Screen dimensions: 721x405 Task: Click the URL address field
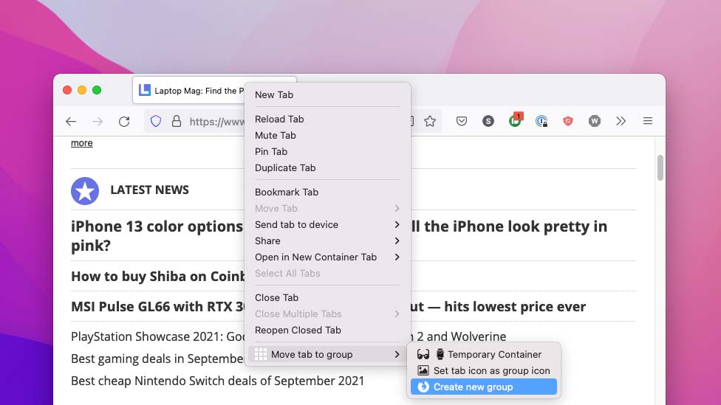point(217,121)
